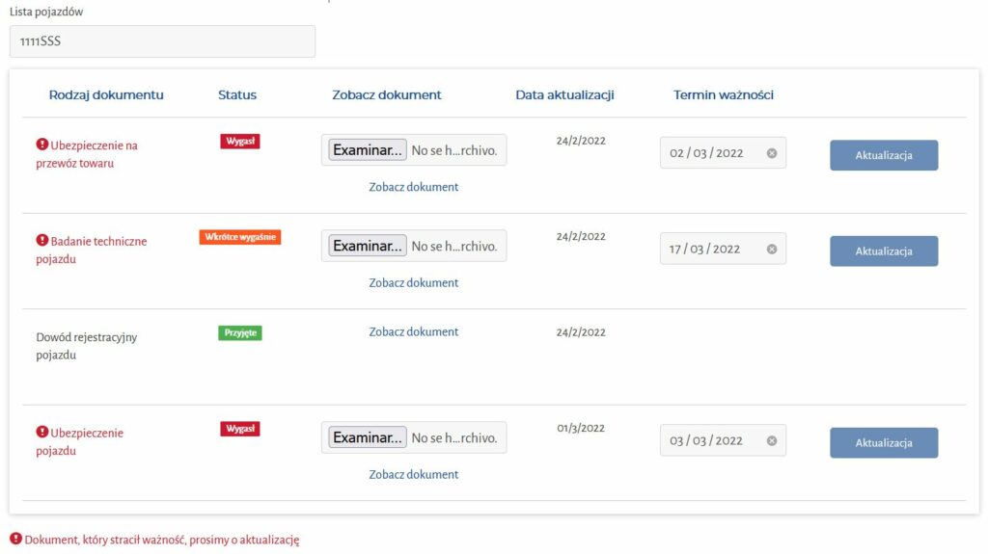Viewport: 988px width, 554px height.
Task: Click warning icon beside Ubezpieczenie na przewóz towaru
Action: tap(42, 145)
